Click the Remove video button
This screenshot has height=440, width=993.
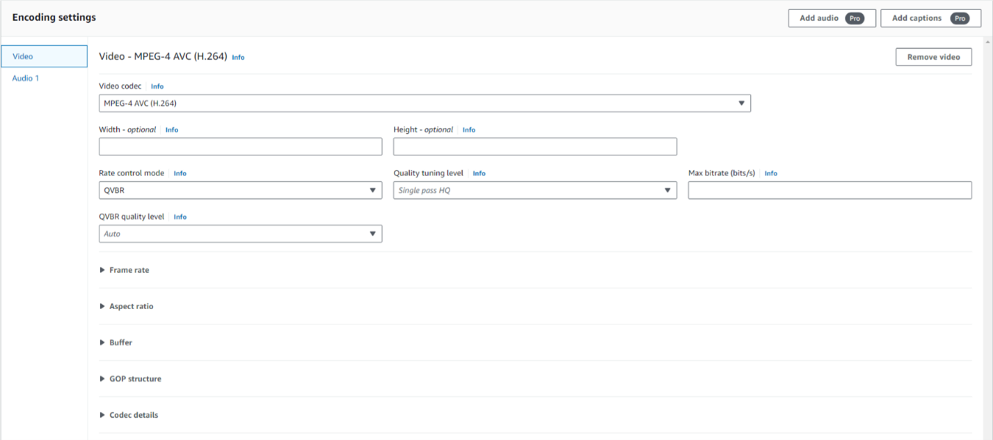tap(933, 56)
